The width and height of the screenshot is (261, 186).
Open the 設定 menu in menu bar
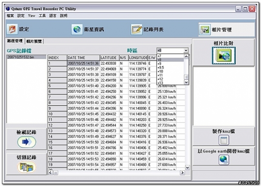[x=21, y=15]
